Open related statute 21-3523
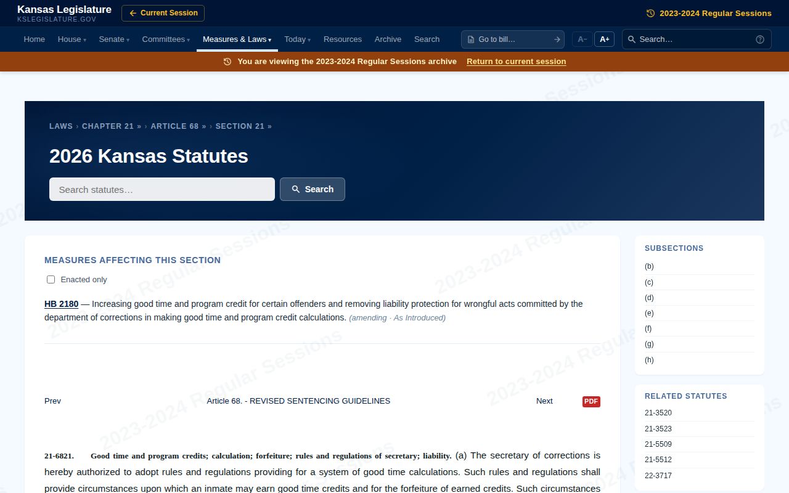The height and width of the screenshot is (493, 789). point(658,429)
